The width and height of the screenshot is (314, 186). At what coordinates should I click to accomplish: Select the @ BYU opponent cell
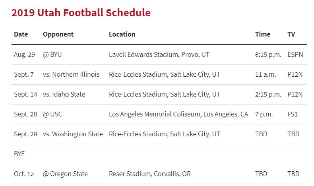click(x=52, y=54)
